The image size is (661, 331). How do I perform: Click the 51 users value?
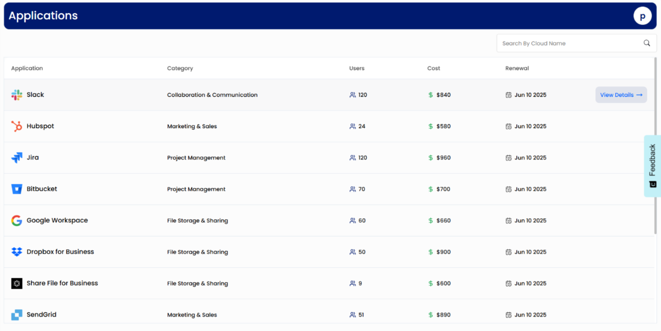361,315
